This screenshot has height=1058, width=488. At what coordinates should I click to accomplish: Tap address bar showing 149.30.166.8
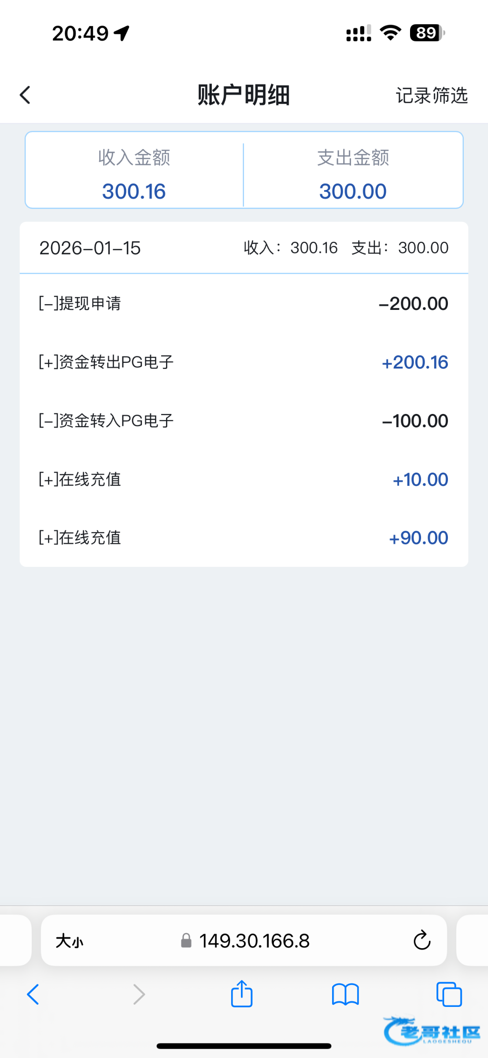(254, 941)
